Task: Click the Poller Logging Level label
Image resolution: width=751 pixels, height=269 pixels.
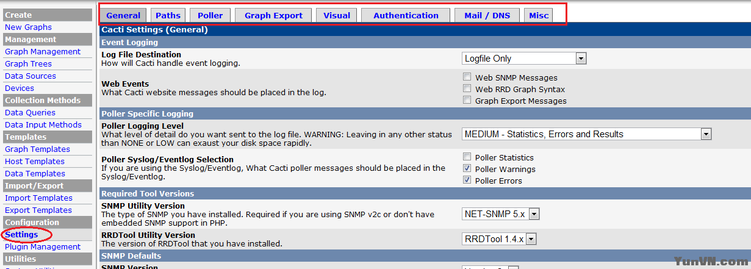Action: 142,126
